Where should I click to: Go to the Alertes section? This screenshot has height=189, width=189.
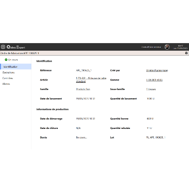click(x=6, y=84)
